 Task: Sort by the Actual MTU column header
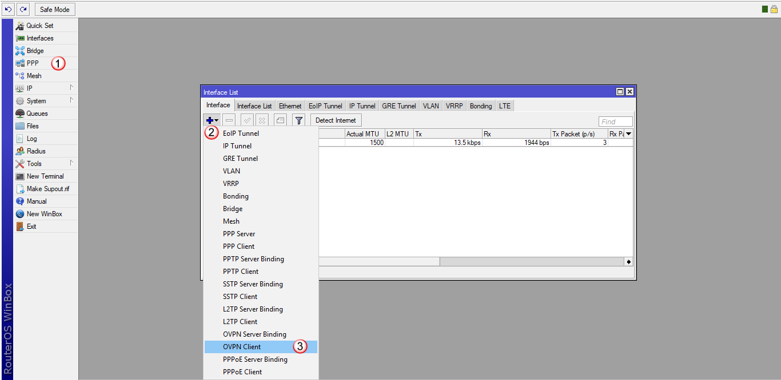(x=364, y=134)
